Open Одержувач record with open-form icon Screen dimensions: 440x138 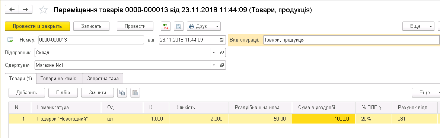(x=222, y=65)
